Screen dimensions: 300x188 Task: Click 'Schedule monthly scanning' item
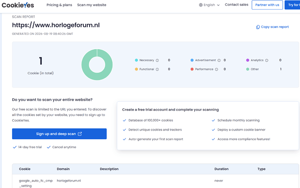[x=239, y=121]
